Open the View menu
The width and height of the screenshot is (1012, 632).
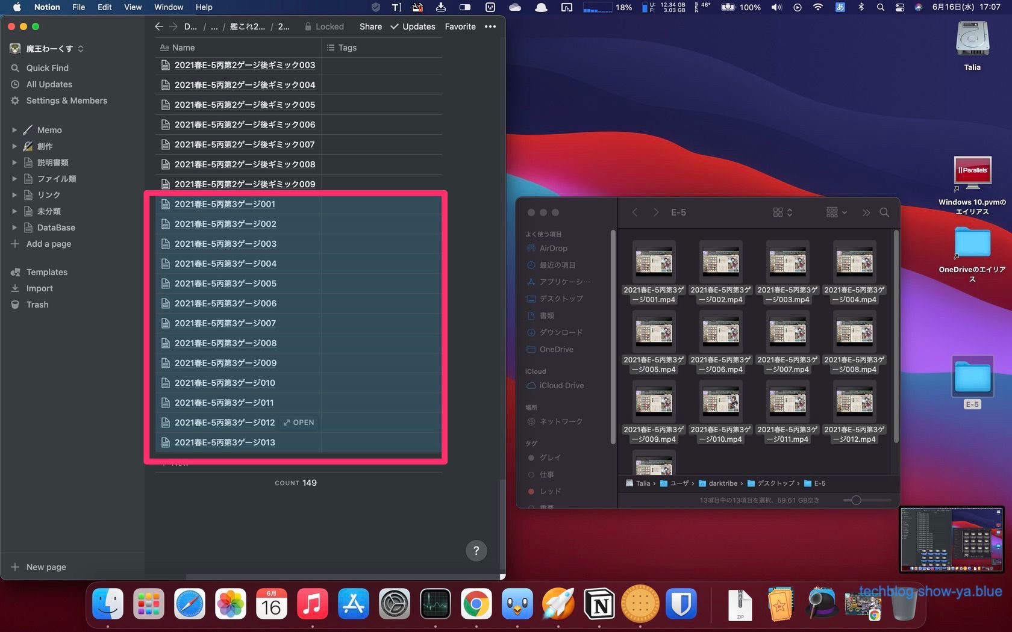(133, 7)
